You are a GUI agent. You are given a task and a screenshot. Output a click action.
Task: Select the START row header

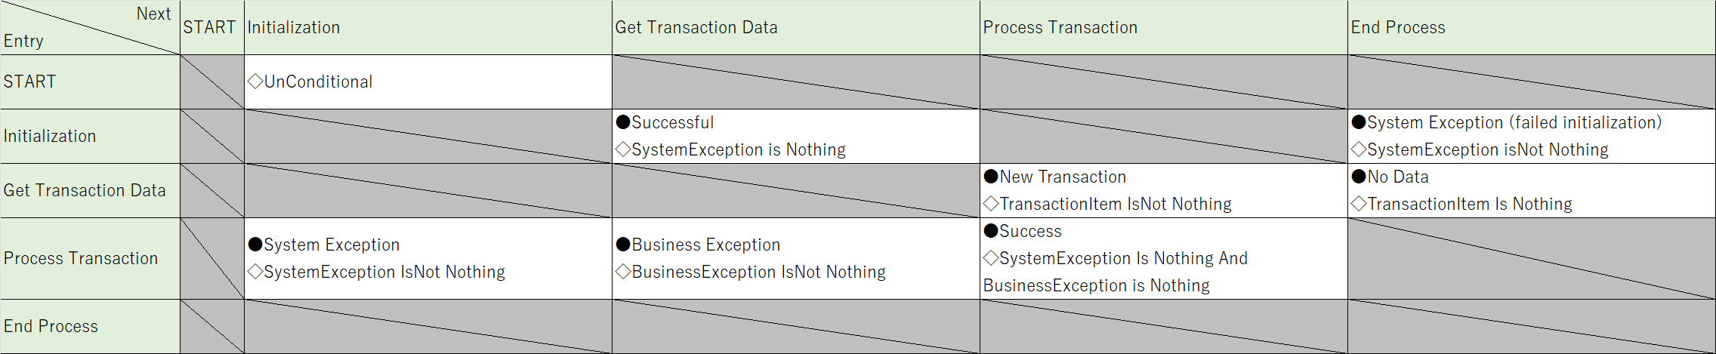(x=90, y=82)
